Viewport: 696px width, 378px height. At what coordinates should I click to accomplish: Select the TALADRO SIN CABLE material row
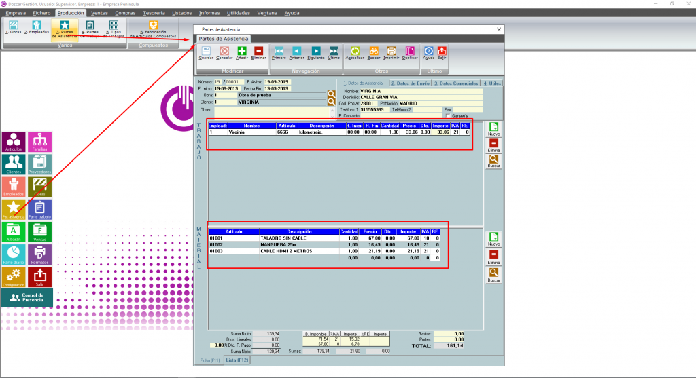(x=324, y=238)
